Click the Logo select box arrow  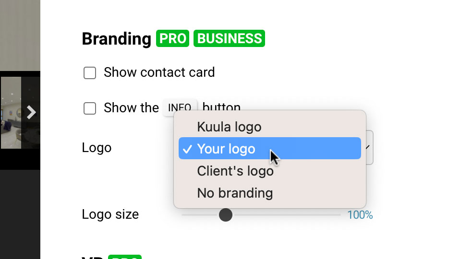coord(368,147)
